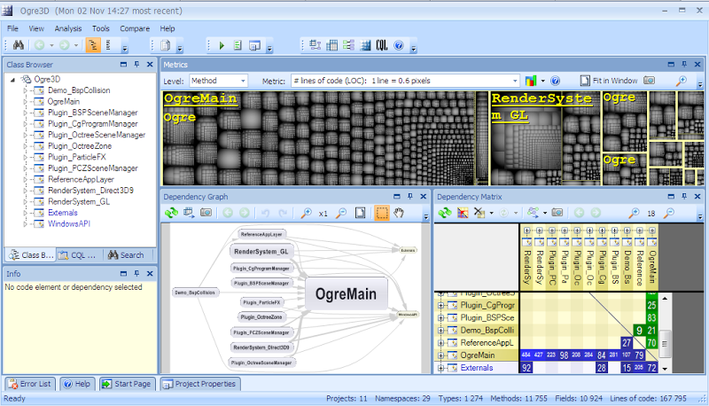Zoom in the Metrics treemap with magnifier
709x406 pixels.
tap(681, 81)
